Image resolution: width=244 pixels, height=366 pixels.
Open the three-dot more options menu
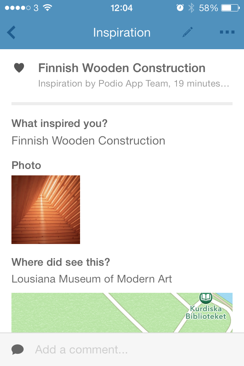pyautogui.click(x=227, y=32)
